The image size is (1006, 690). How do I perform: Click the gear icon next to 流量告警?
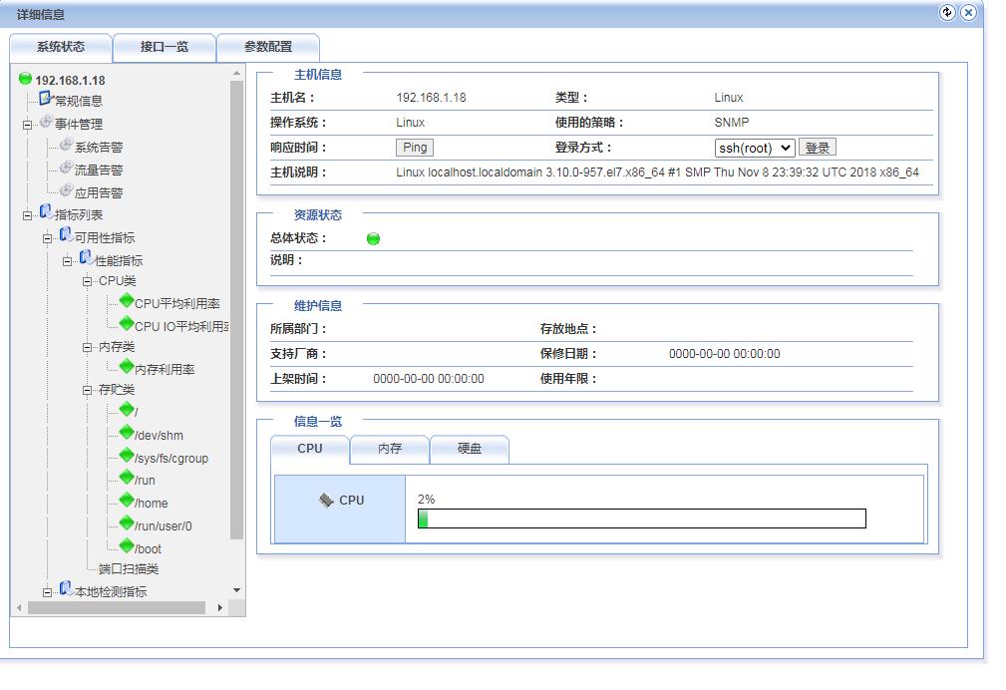click(x=66, y=169)
